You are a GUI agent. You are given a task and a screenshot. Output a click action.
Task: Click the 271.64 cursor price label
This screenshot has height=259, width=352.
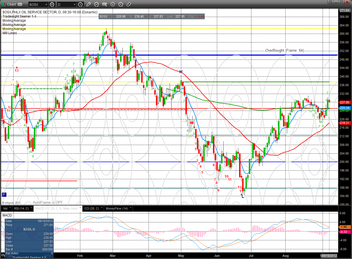tap(344, 10)
